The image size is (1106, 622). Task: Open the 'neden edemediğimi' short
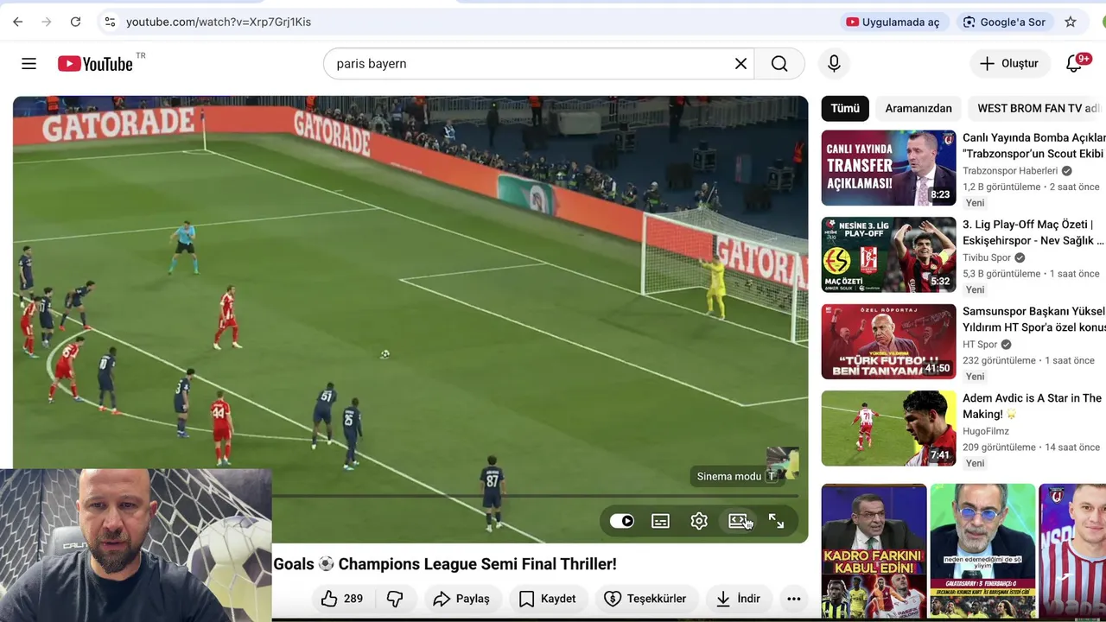(982, 551)
